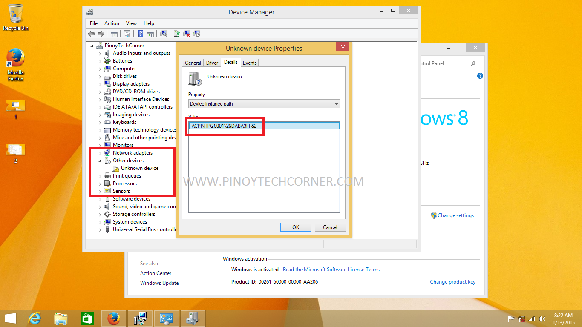Open the File menu
This screenshot has width=582, height=327.
point(94,23)
